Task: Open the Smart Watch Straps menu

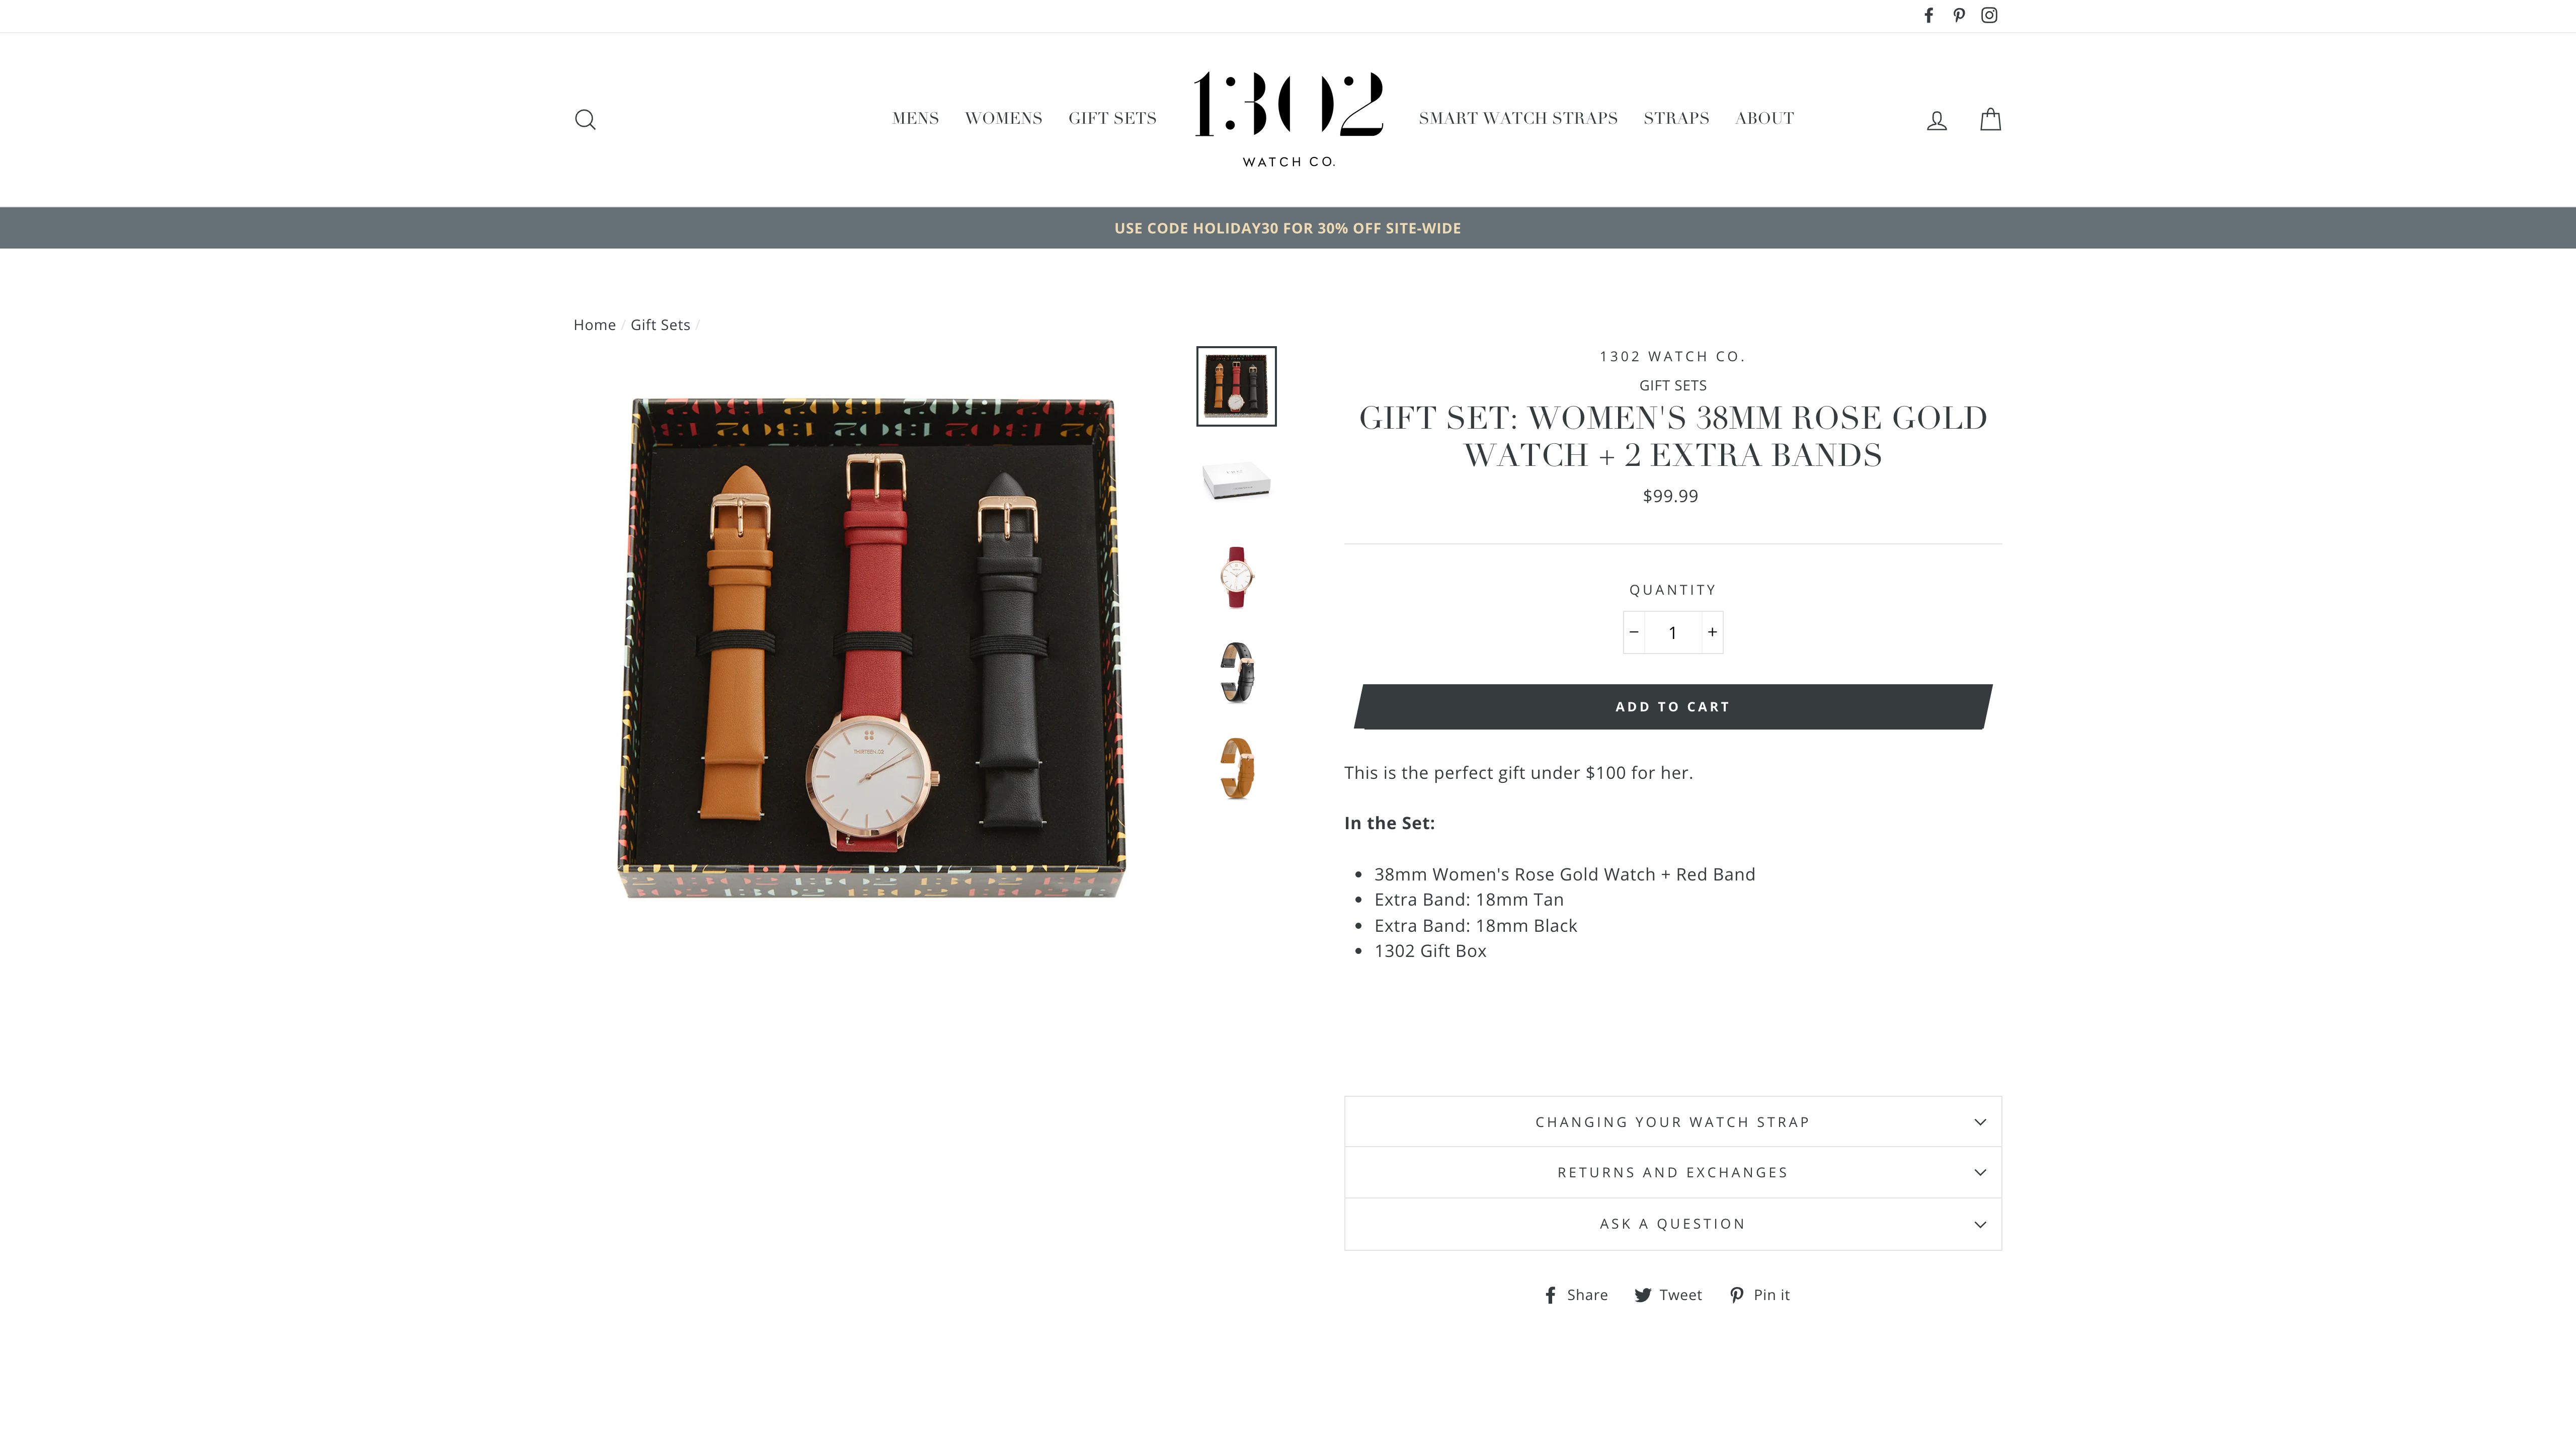Action: coord(1517,118)
